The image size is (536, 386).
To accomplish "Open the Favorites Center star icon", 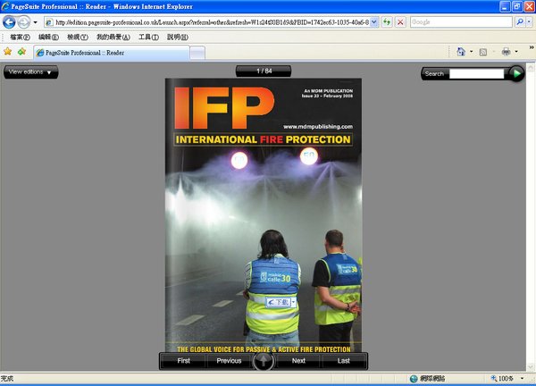I will pos(7,52).
